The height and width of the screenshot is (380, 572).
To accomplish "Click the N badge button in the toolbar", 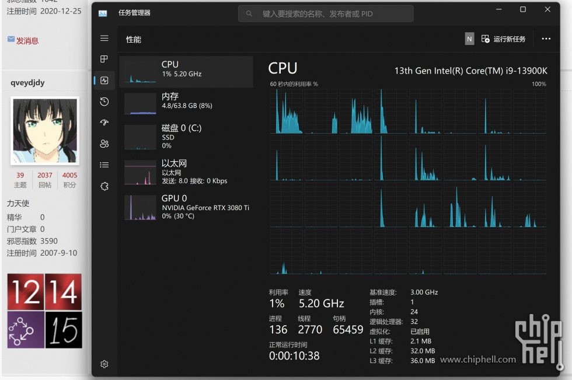I will coord(469,39).
